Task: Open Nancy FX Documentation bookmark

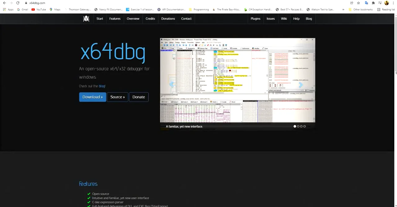Action: point(109,10)
